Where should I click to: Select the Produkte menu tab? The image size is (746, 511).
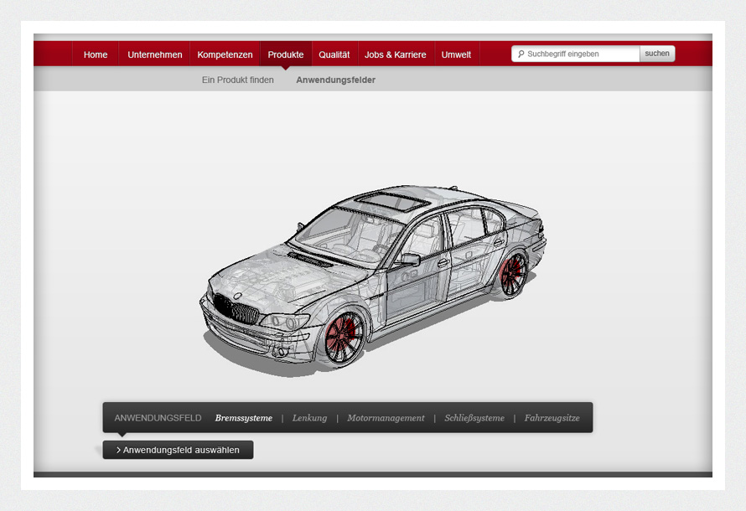click(x=286, y=54)
